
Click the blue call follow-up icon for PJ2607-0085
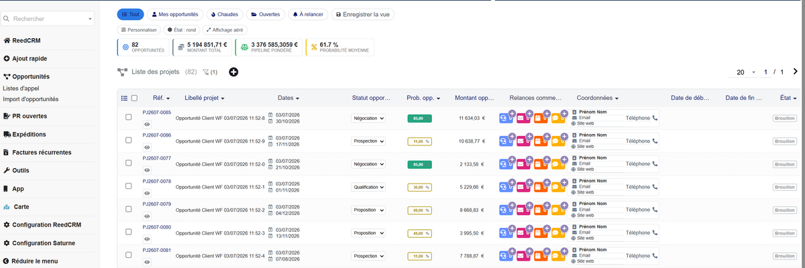coord(505,119)
